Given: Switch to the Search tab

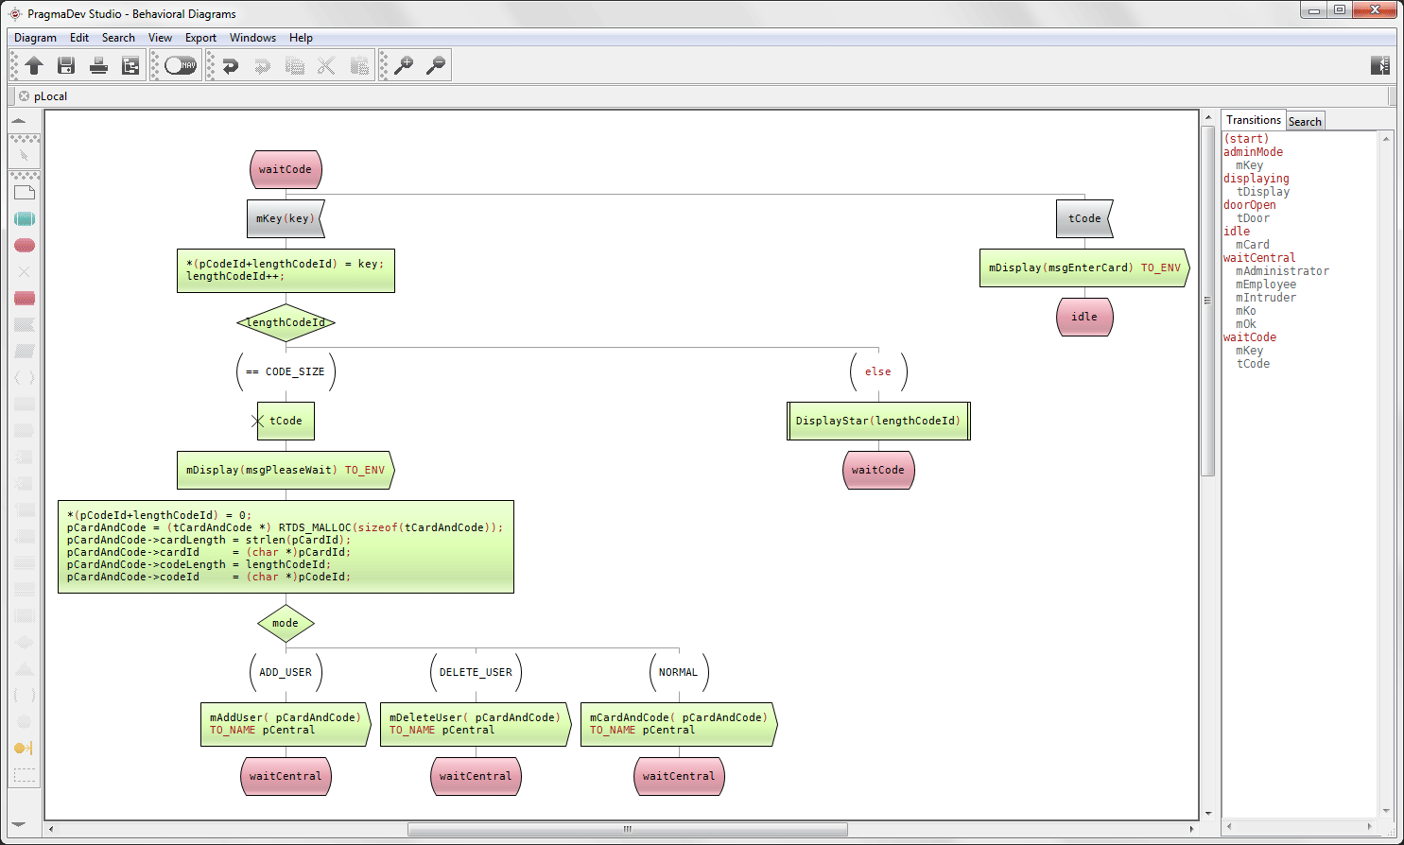Looking at the screenshot, I should [1305, 121].
